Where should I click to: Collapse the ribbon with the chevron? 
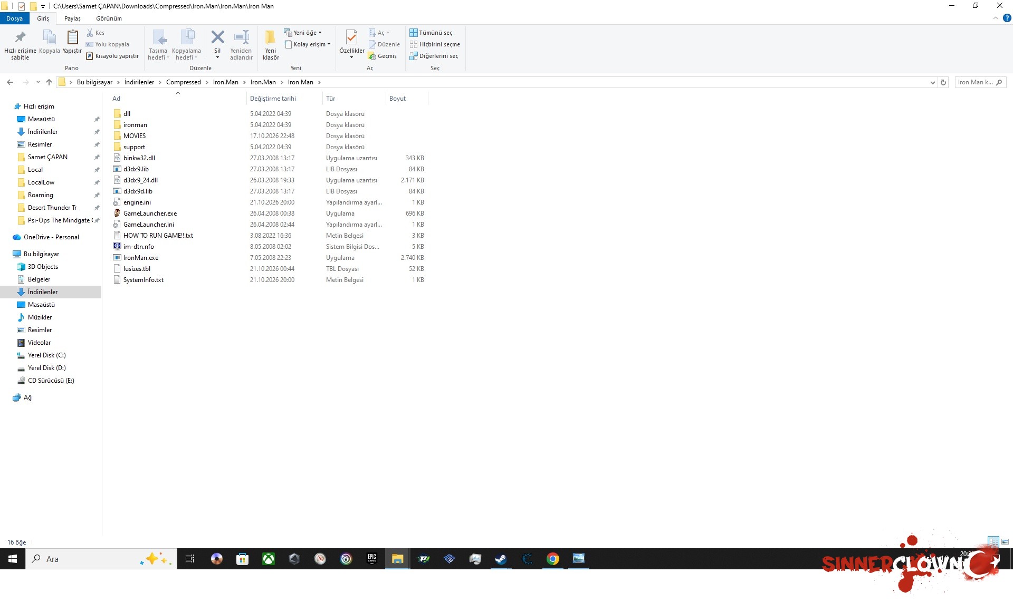tap(996, 18)
